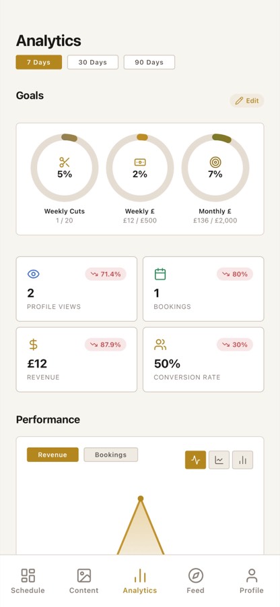The height and width of the screenshot is (607, 280).
Task: Edit the goals
Action: pyautogui.click(x=247, y=100)
